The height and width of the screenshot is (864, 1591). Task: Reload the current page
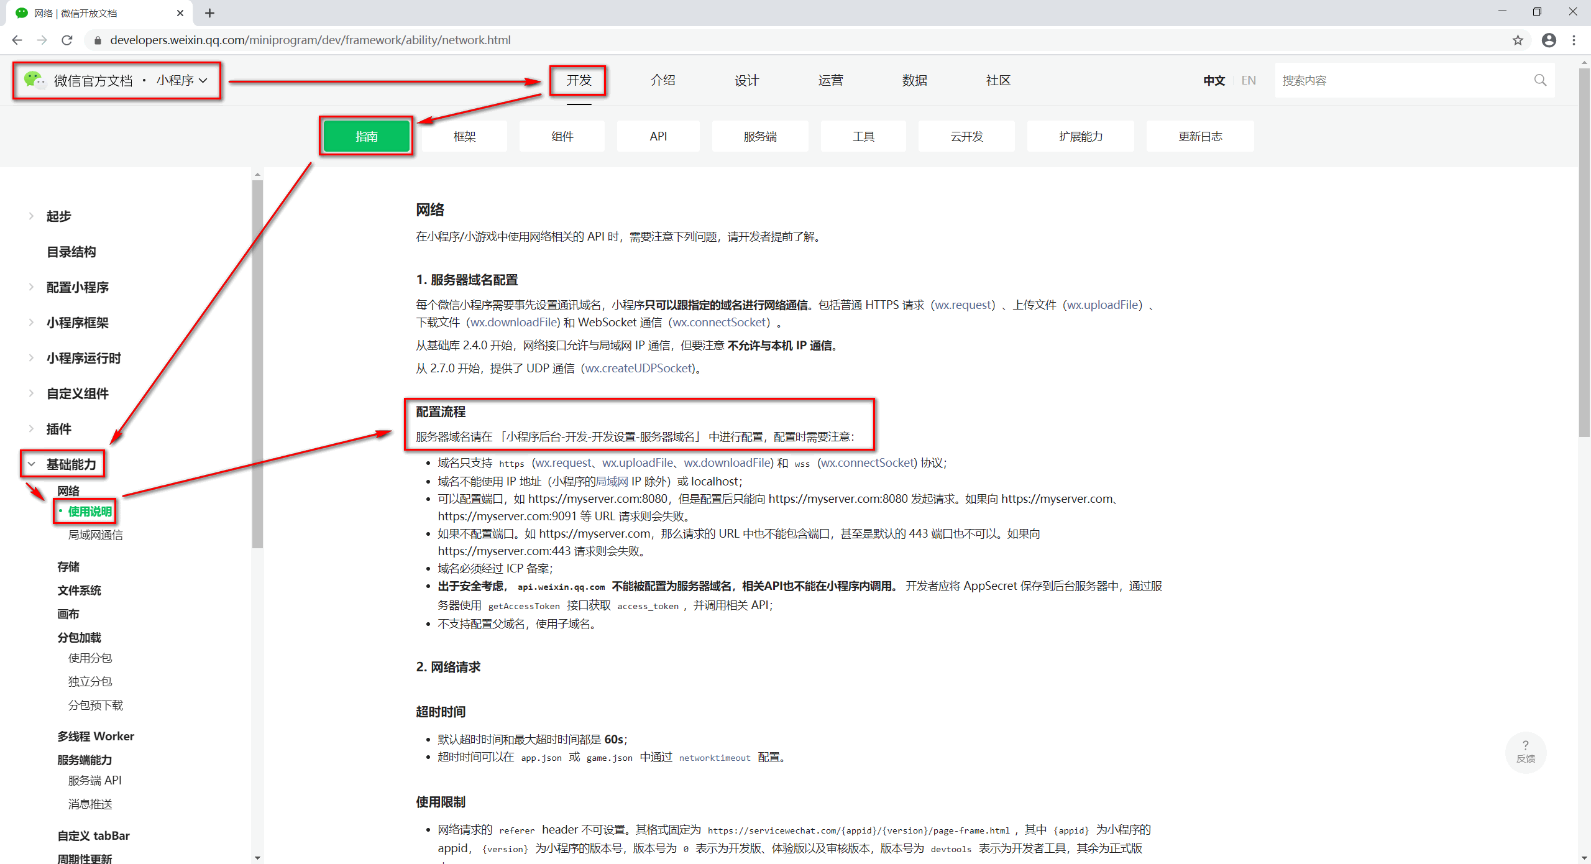(67, 40)
